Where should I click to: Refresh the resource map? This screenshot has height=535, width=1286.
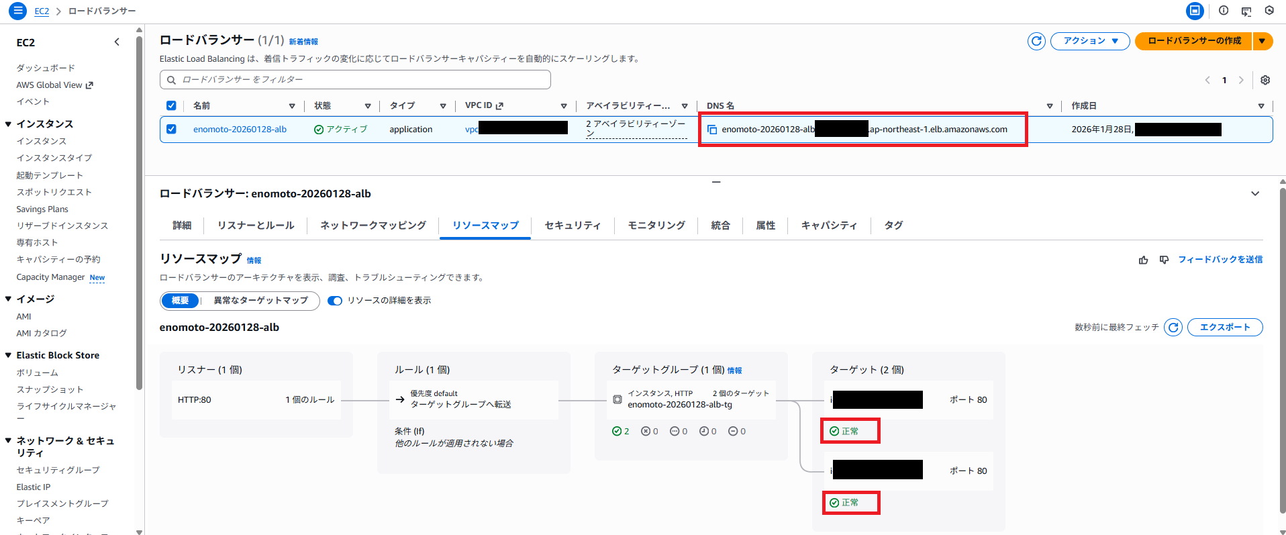pos(1173,327)
